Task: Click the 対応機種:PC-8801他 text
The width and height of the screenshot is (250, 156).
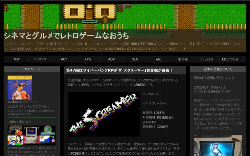Action: pyautogui.click(x=158, y=117)
